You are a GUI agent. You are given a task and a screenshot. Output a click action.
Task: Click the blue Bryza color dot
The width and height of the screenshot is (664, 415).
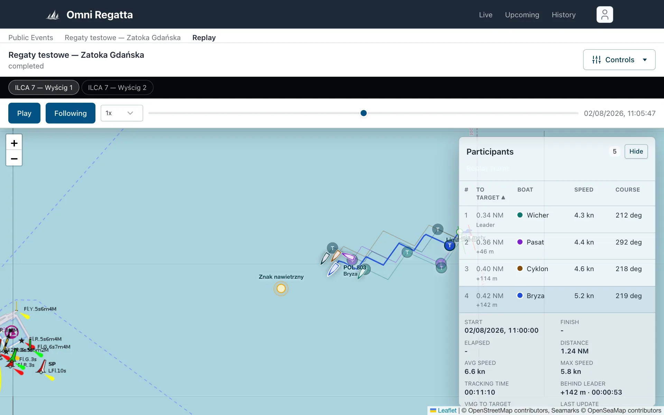tap(520, 295)
